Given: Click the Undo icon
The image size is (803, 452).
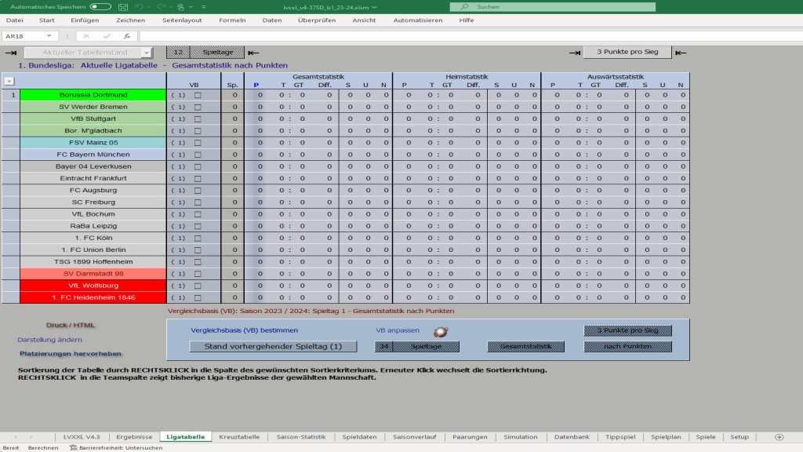Looking at the screenshot, I should coord(139,7).
